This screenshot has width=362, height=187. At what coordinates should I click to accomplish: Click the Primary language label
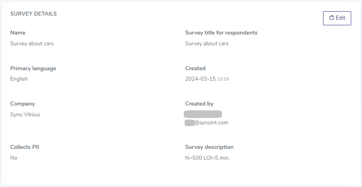(33, 69)
